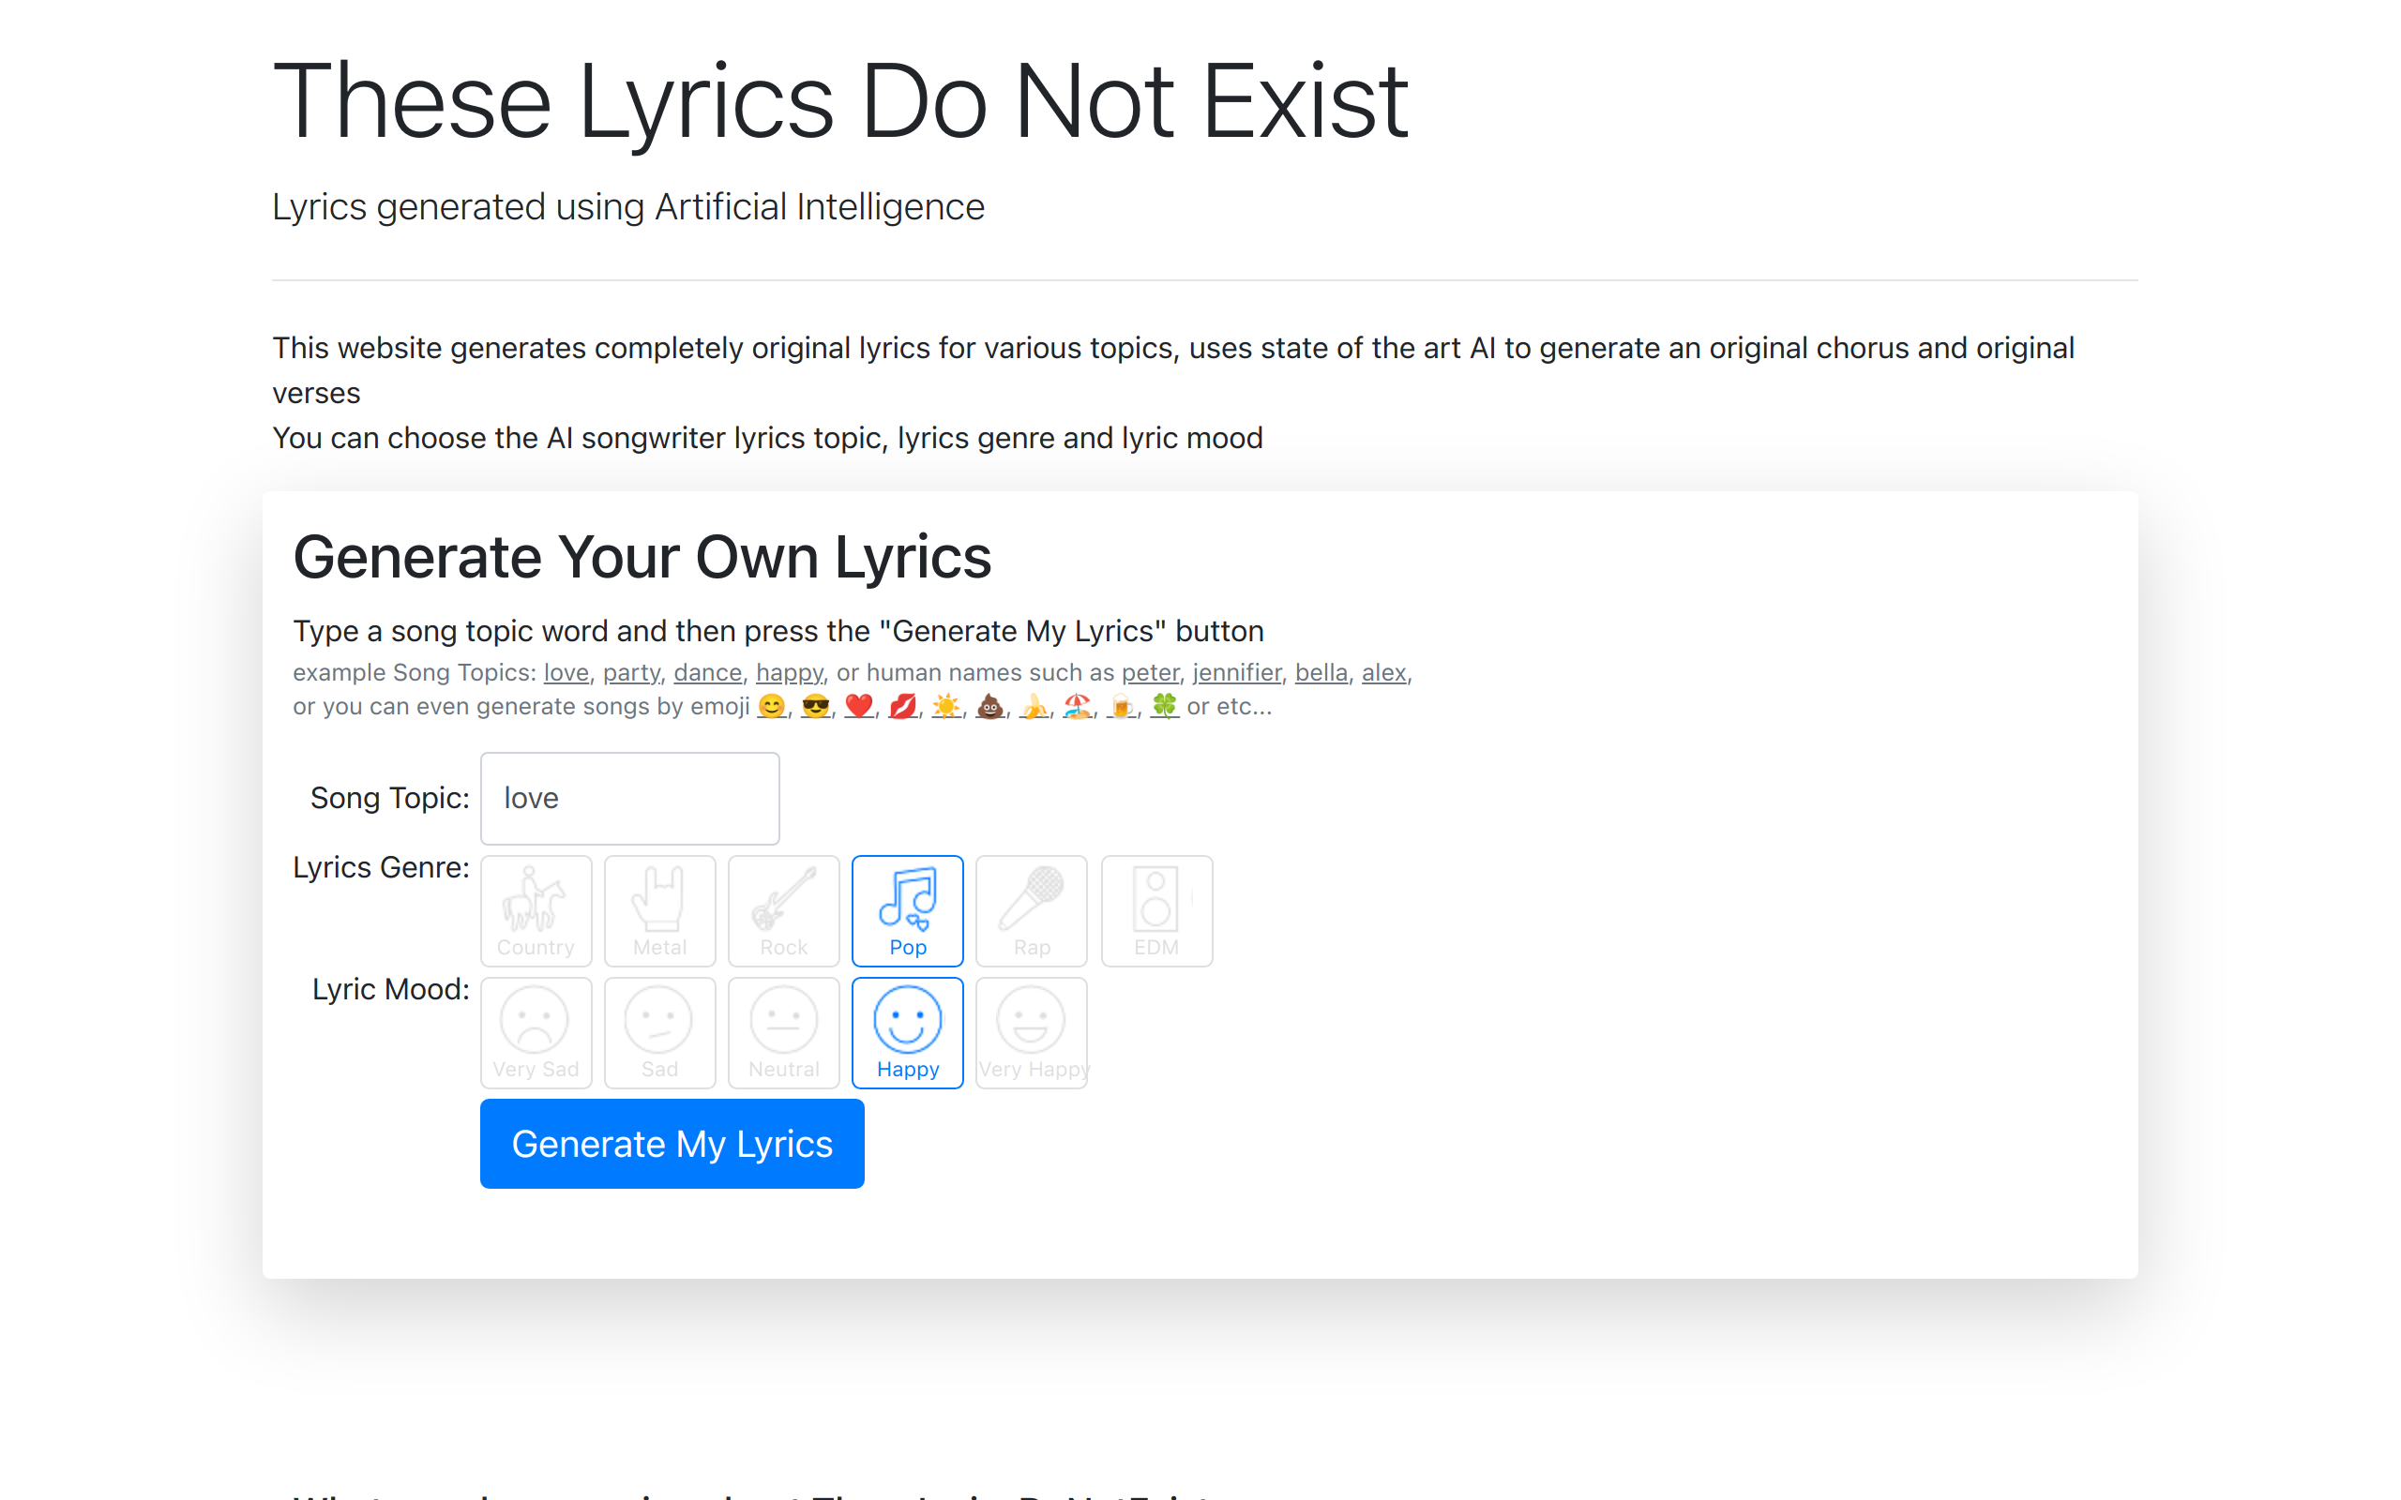Click inside the Song Topic field
Image resolution: width=2401 pixels, height=1500 pixels.
click(630, 799)
